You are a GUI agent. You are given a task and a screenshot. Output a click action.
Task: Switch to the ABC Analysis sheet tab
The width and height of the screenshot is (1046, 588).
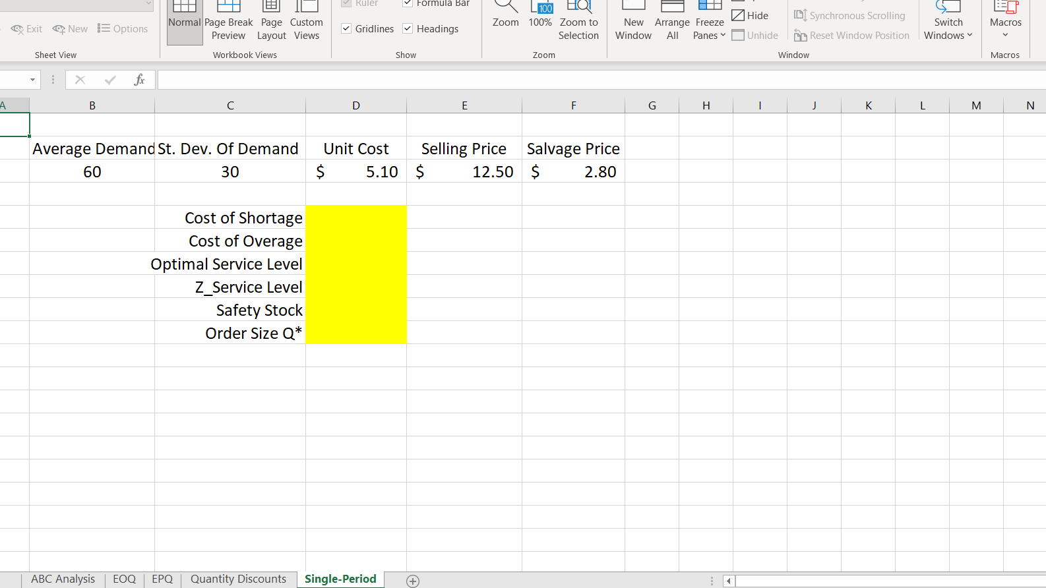[x=63, y=579]
